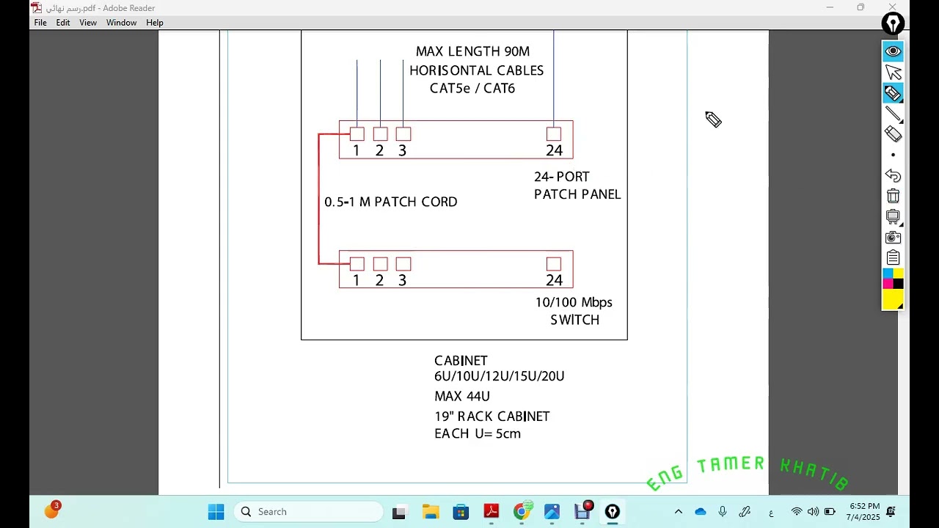This screenshot has height=528, width=939.
Task: Open the speaker volume tray icon
Action: pyautogui.click(x=813, y=512)
